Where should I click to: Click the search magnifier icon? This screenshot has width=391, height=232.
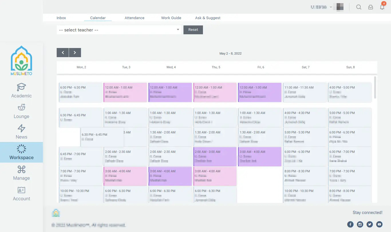[359, 7]
